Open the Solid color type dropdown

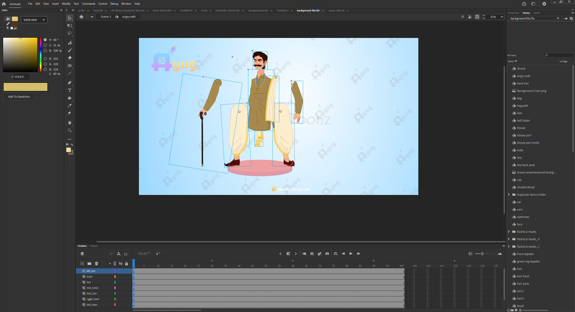click(34, 20)
